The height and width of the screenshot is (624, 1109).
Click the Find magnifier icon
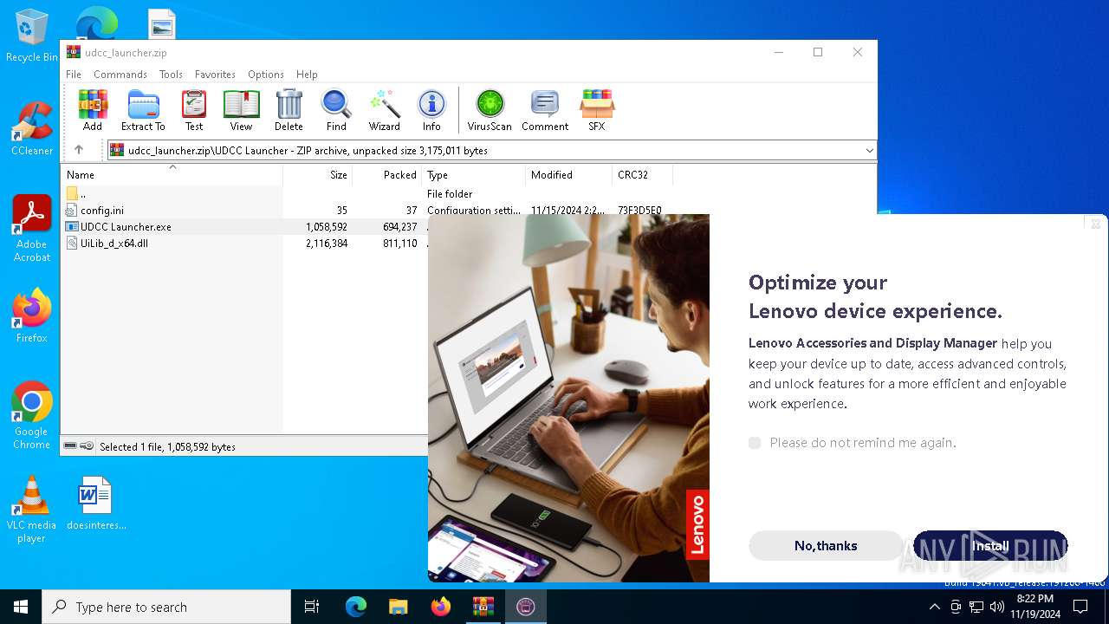tap(336, 110)
